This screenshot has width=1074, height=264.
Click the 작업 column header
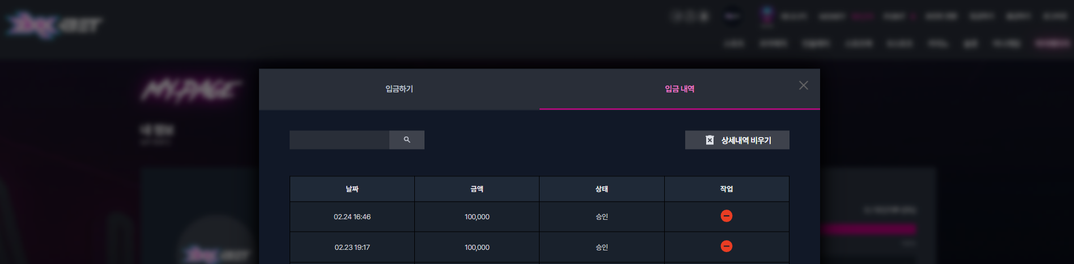coord(727,189)
